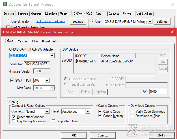
Task: Enable Stop after Reset
Action: [x=53, y=121]
